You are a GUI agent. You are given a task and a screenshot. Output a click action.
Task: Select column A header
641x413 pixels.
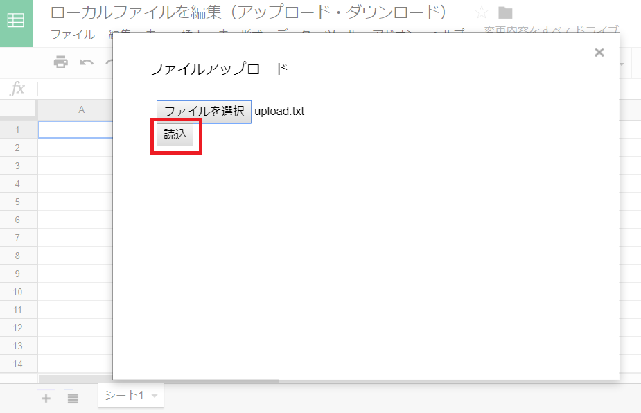point(76,109)
